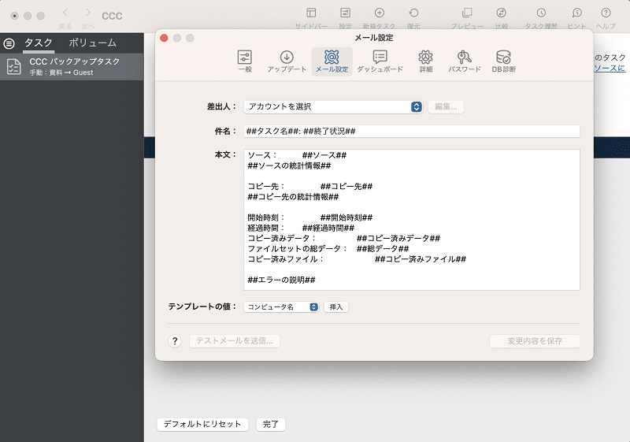Image resolution: width=630 pixels, height=442 pixels.
Task: Click into the 本文 body text area
Action: (412, 220)
